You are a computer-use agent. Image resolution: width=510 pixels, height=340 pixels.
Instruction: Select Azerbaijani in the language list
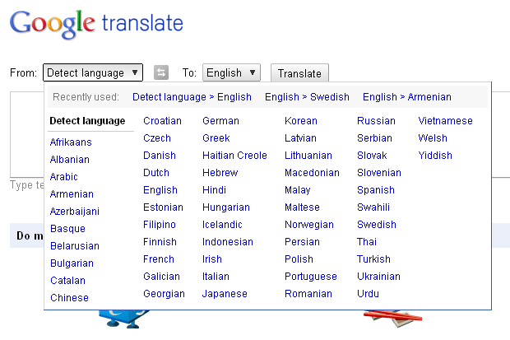pos(75,212)
